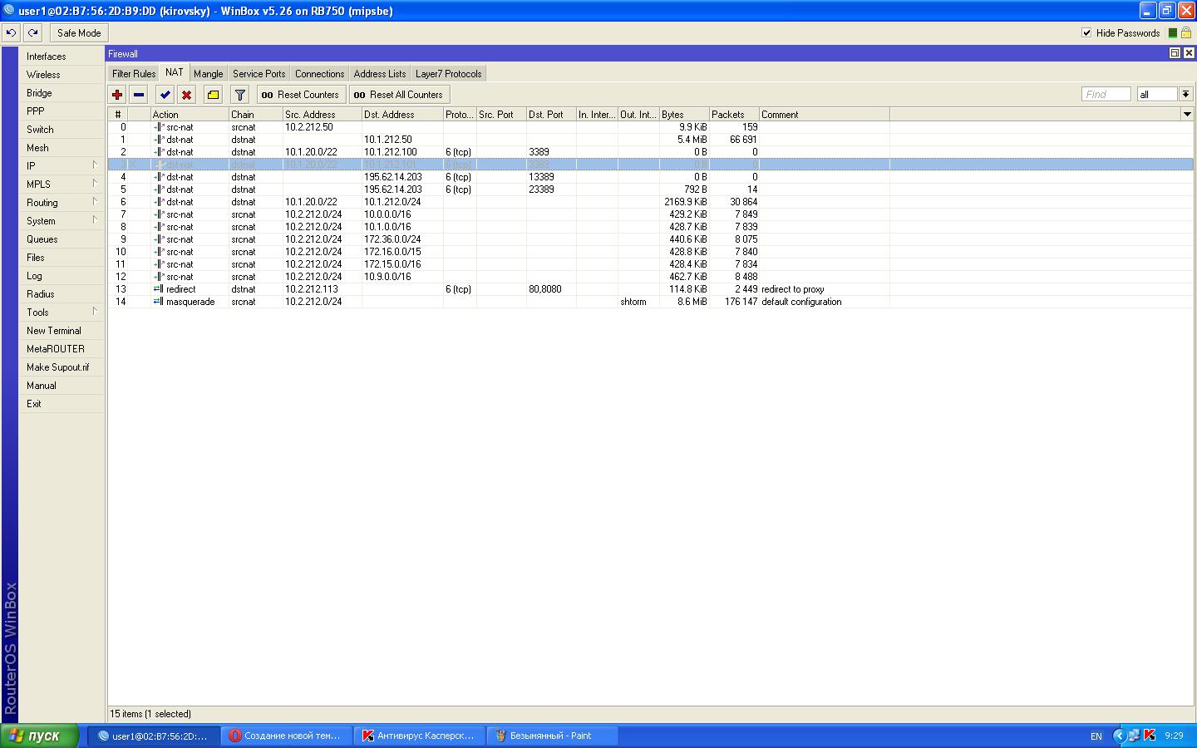Open Manual in the sidebar
The image size is (1197, 748).
pos(62,386)
